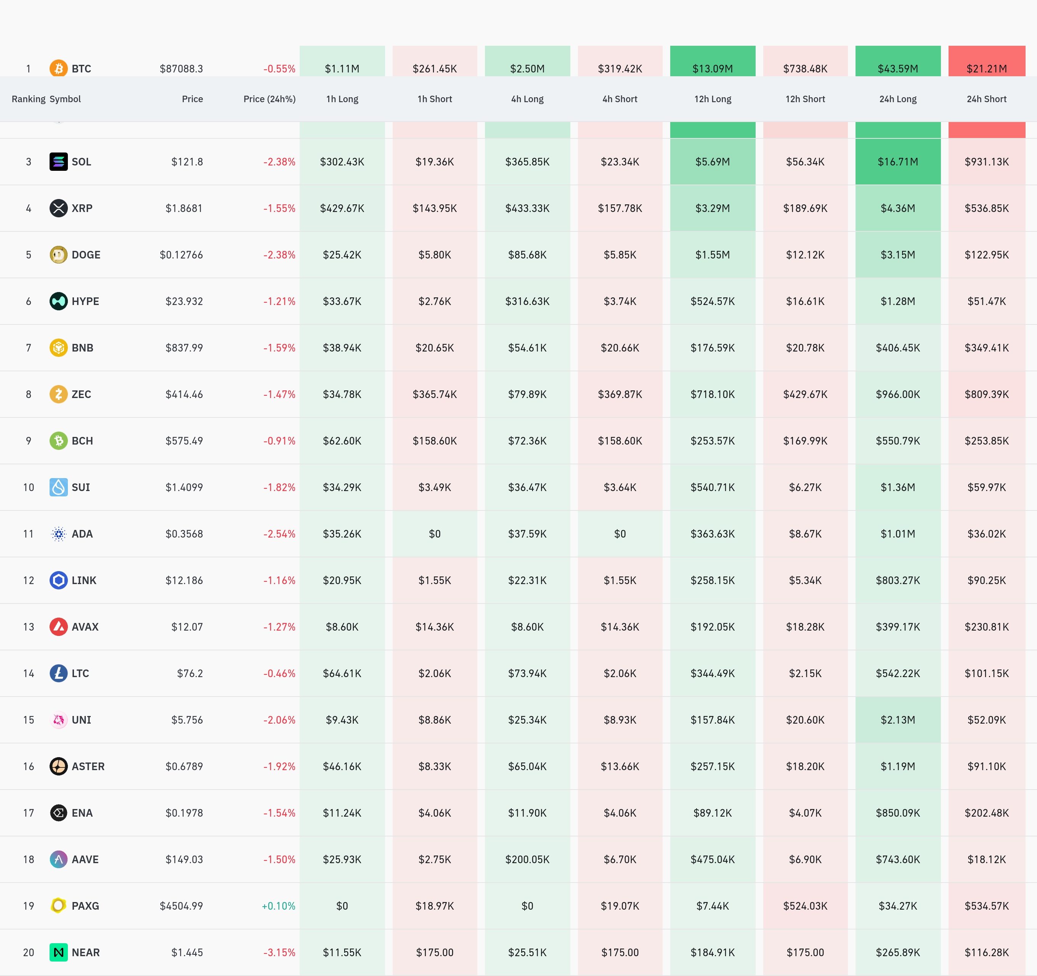Click the Solana logo icon
Viewport: 1037px width, 976px height.
pos(58,162)
